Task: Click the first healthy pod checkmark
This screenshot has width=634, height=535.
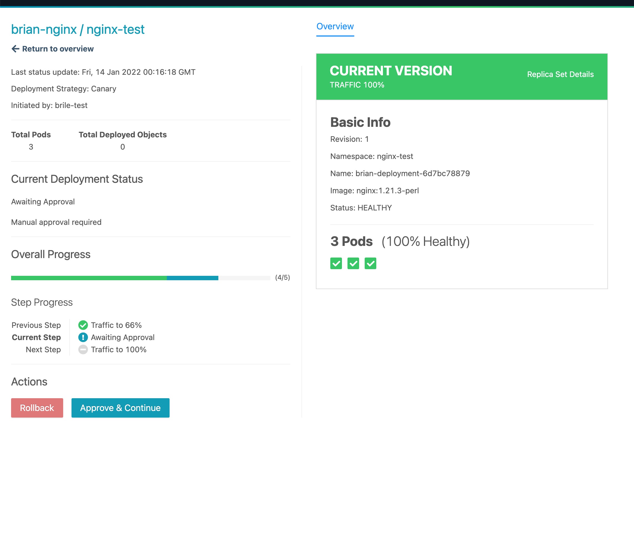Action: [x=336, y=263]
